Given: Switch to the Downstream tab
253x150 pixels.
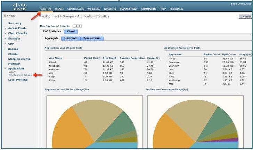Looking at the screenshot, I should point(92,38).
